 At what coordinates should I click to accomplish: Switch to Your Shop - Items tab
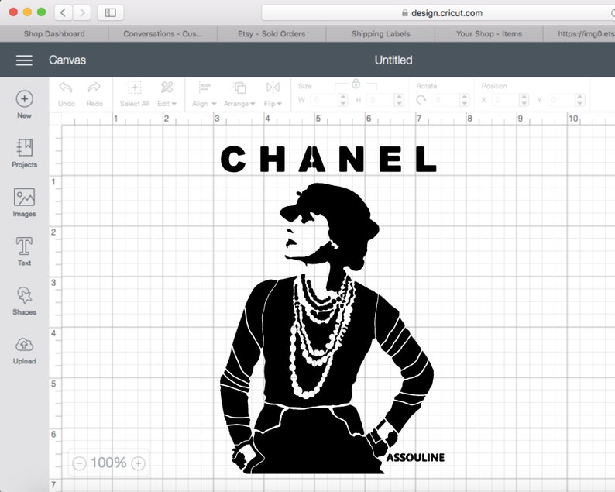click(489, 34)
